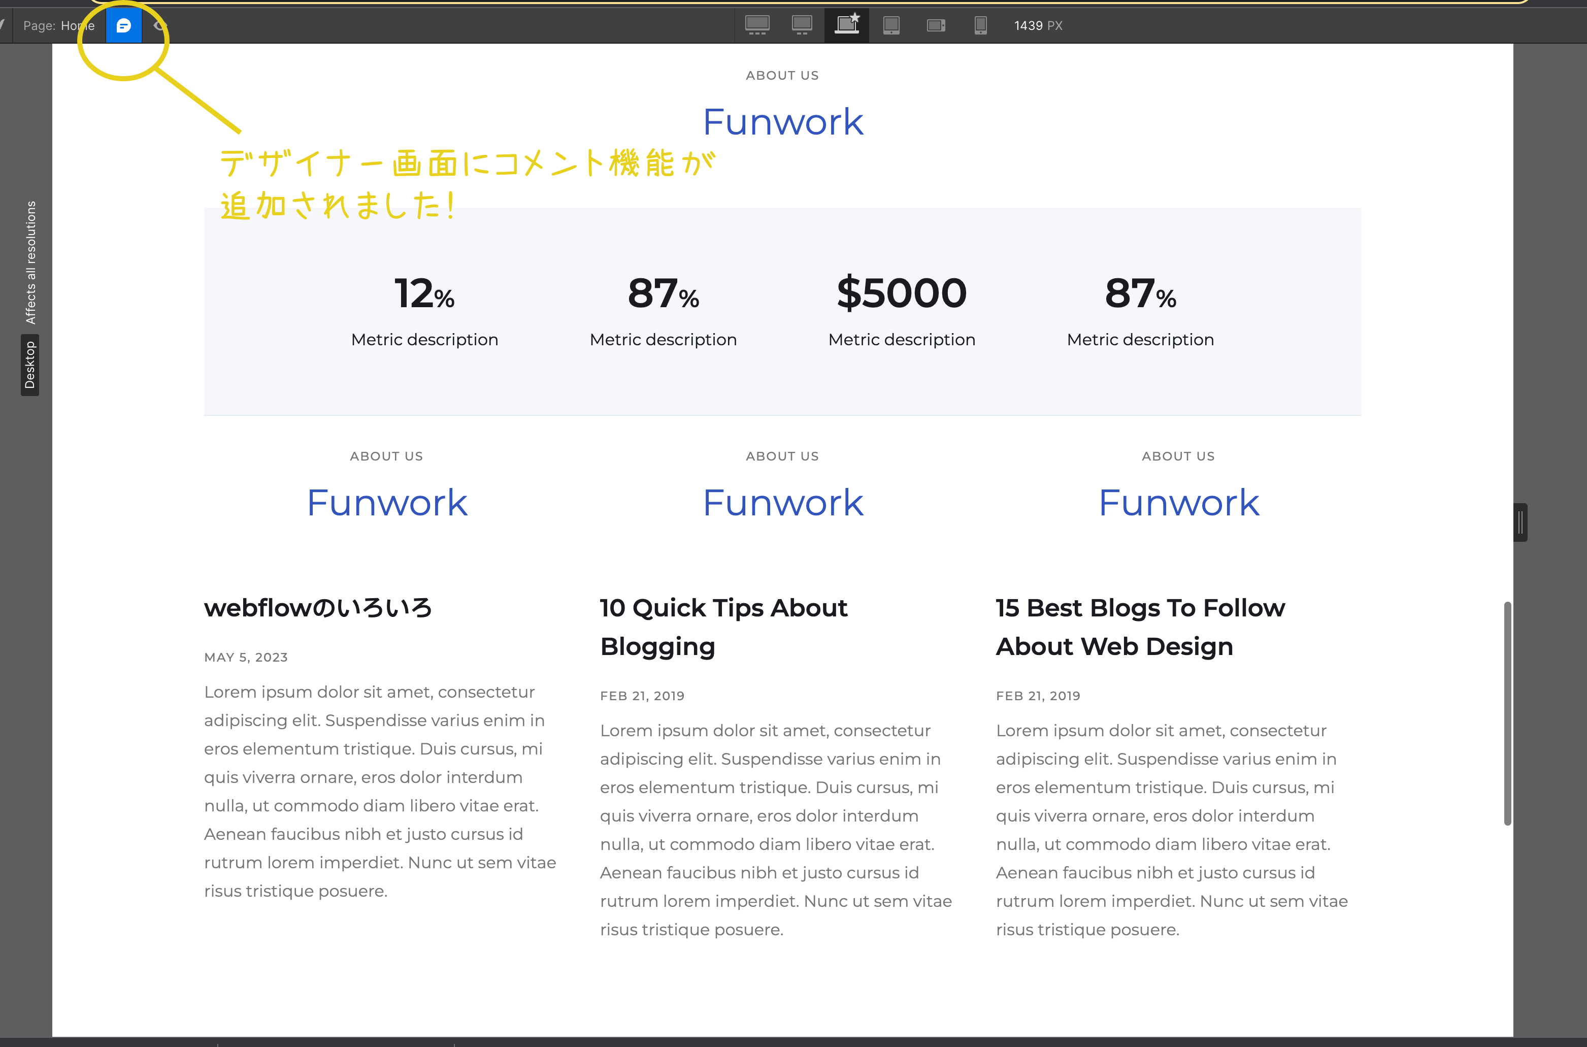
Task: Switch to mobile landscape breakpoint
Action: point(936,25)
